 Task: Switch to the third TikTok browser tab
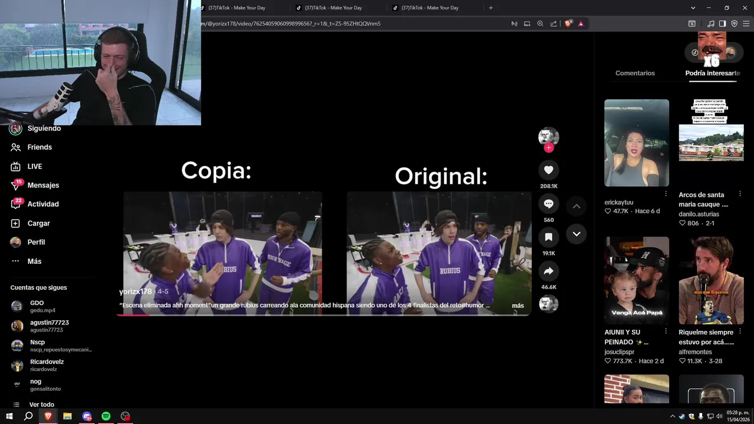coord(430,8)
